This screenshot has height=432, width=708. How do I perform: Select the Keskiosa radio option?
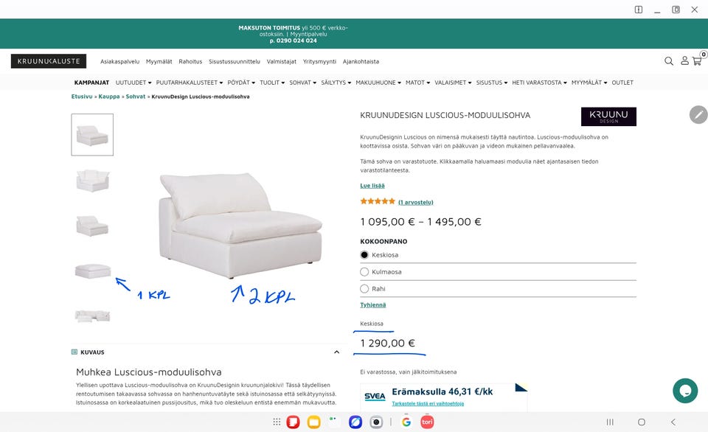coord(364,255)
